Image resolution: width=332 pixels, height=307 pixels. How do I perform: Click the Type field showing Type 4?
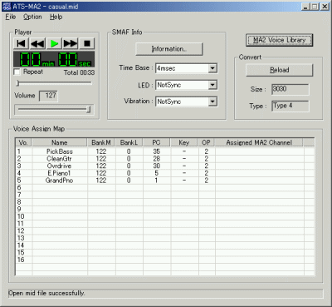[x=290, y=106]
